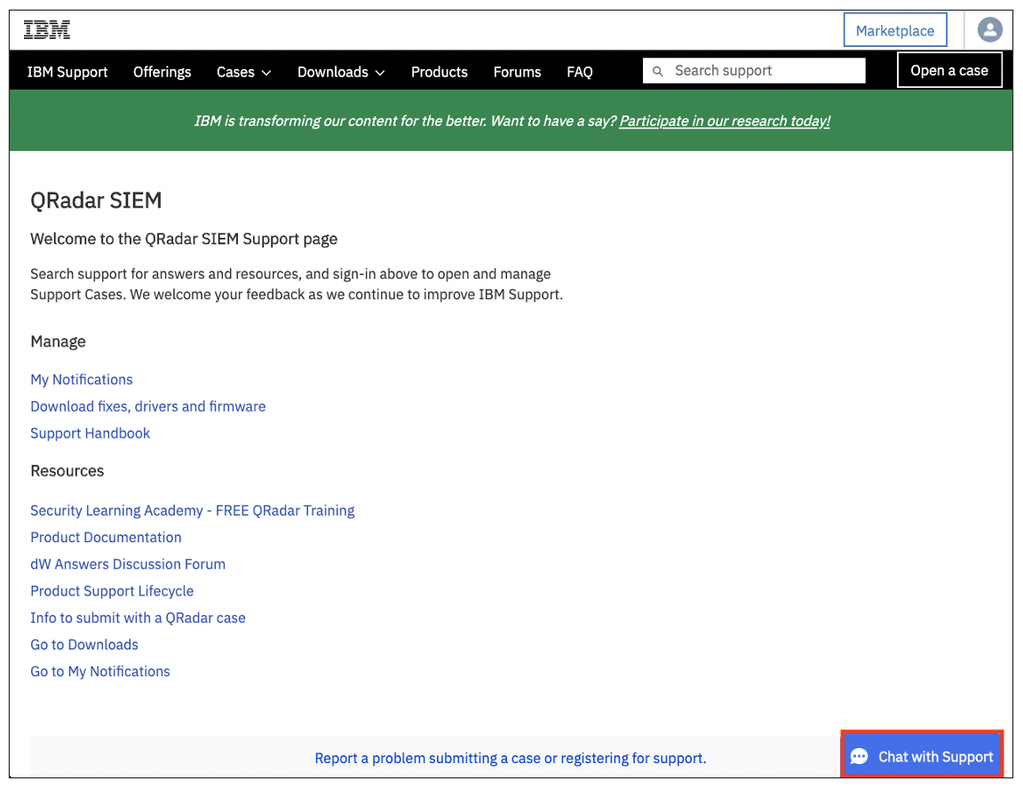Viewport: 1023px width, 788px height.
Task: Expand the Downloads dropdown chevron
Action: coord(380,73)
